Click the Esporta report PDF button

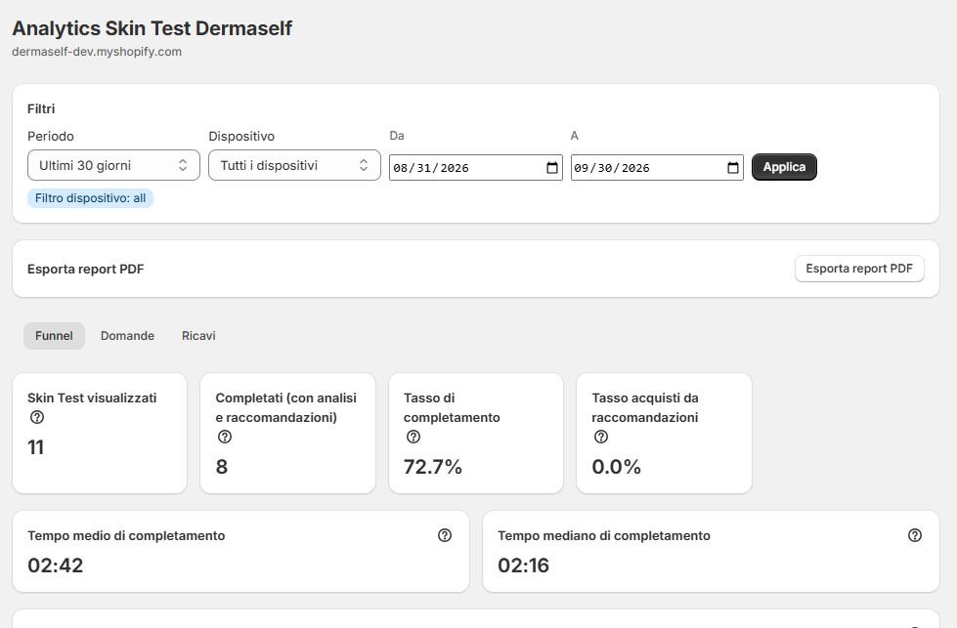click(859, 269)
